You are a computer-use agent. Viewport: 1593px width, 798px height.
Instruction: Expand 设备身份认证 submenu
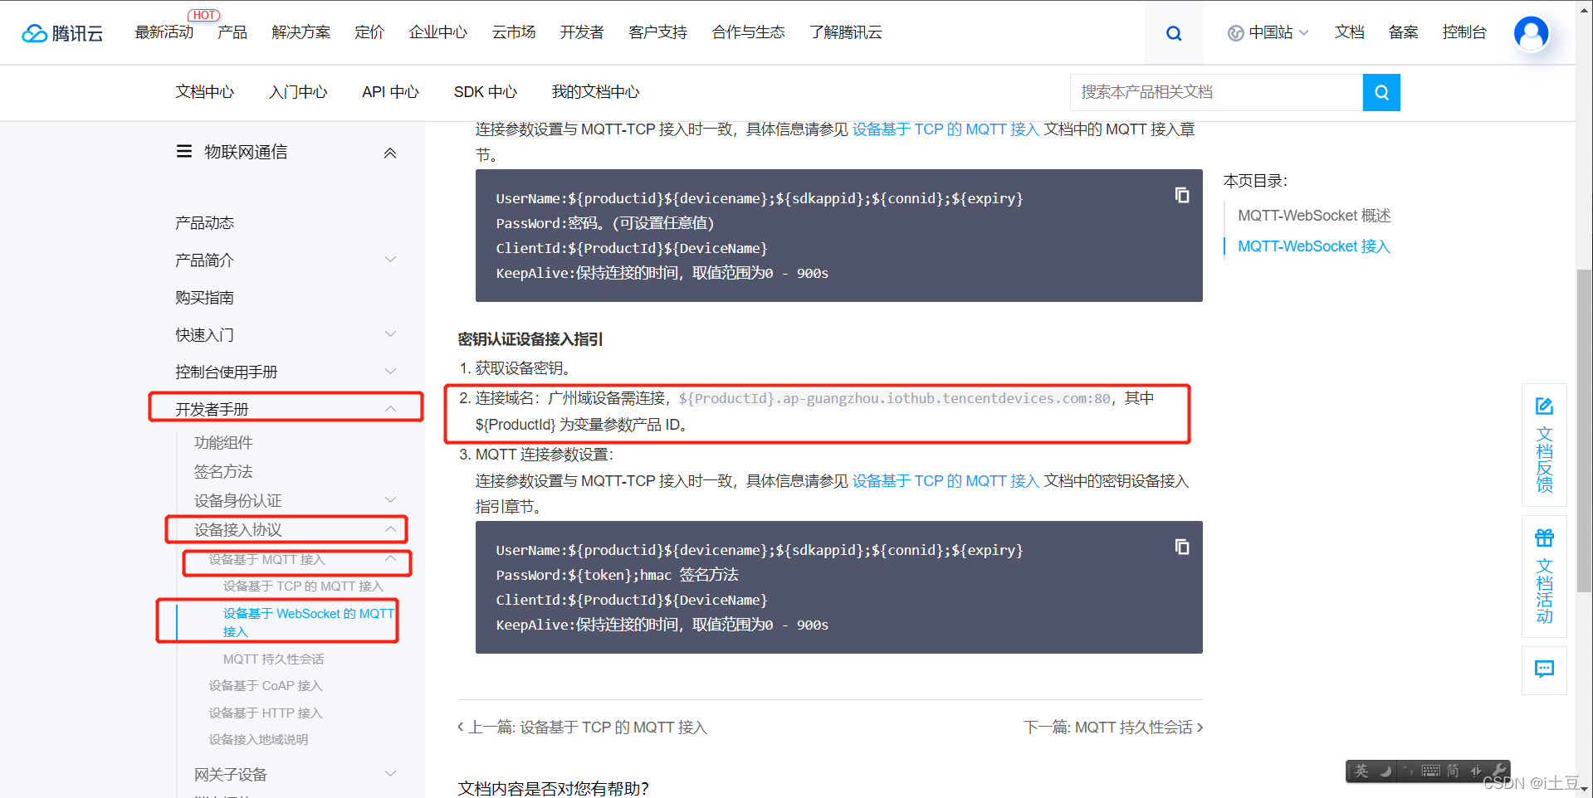coord(390,500)
